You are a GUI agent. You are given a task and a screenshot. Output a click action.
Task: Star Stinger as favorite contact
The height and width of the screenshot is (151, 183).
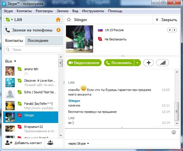click(69, 20)
